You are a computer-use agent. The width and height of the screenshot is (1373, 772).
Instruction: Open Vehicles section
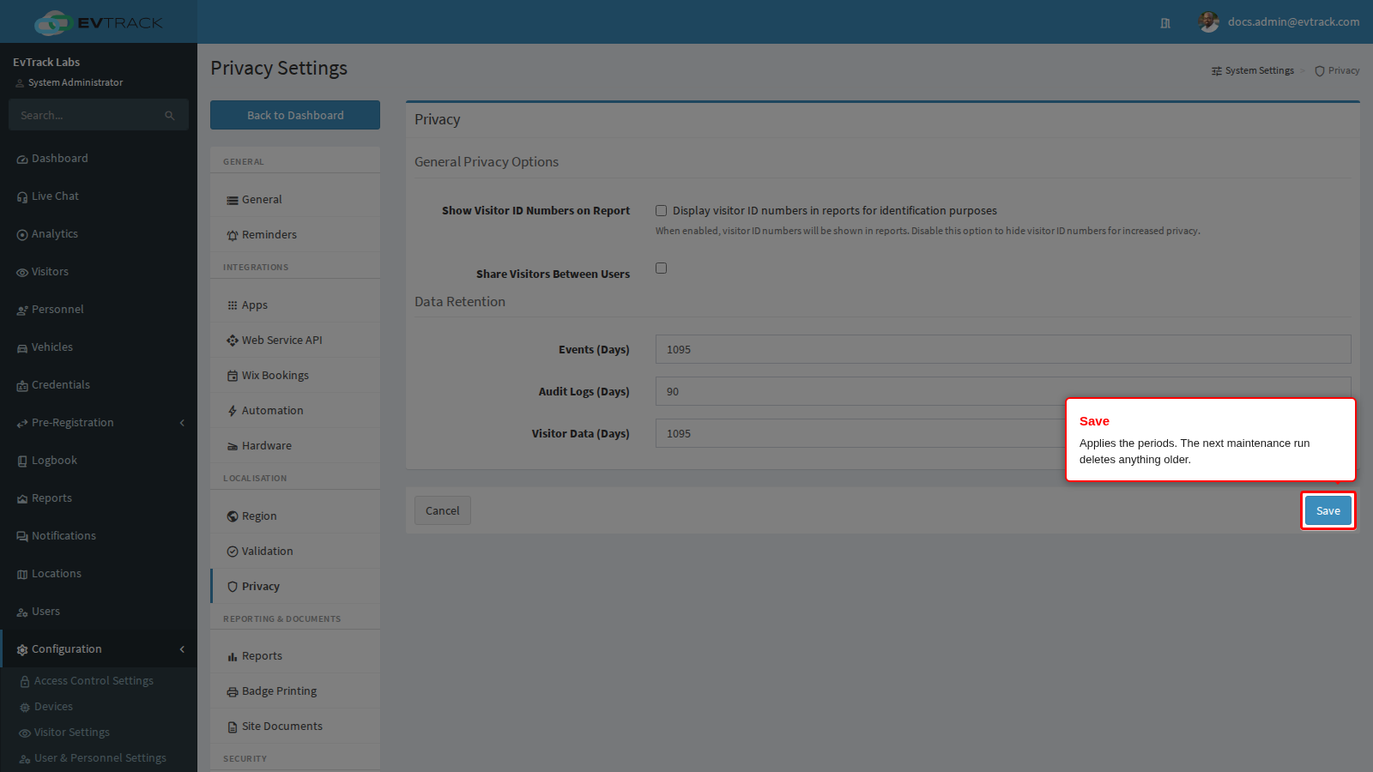click(99, 347)
